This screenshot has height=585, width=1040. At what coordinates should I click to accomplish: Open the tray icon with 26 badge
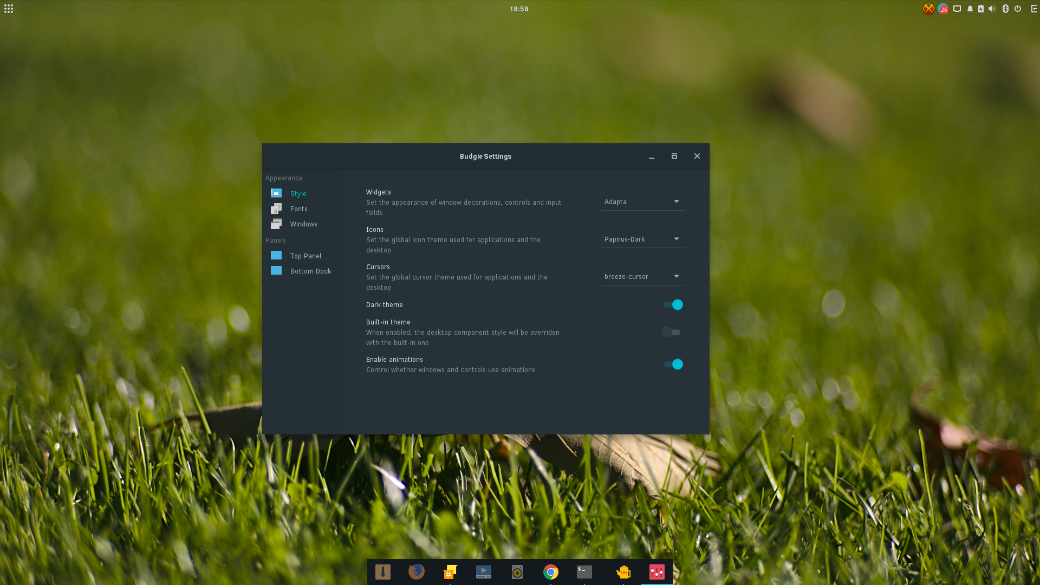click(x=943, y=9)
